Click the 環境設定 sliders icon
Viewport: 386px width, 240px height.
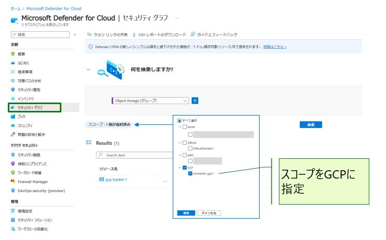(x=13, y=211)
